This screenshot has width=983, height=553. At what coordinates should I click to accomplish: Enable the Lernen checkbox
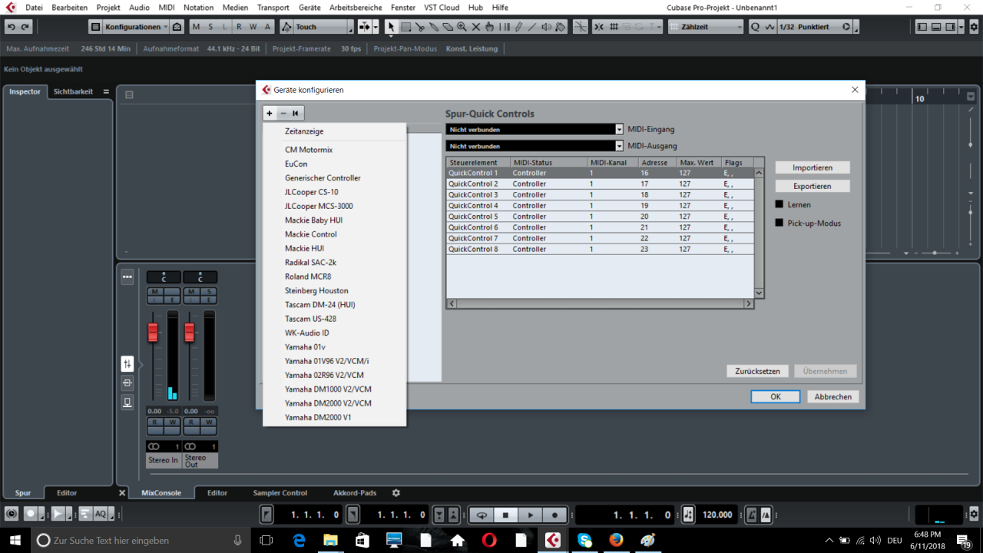point(779,204)
